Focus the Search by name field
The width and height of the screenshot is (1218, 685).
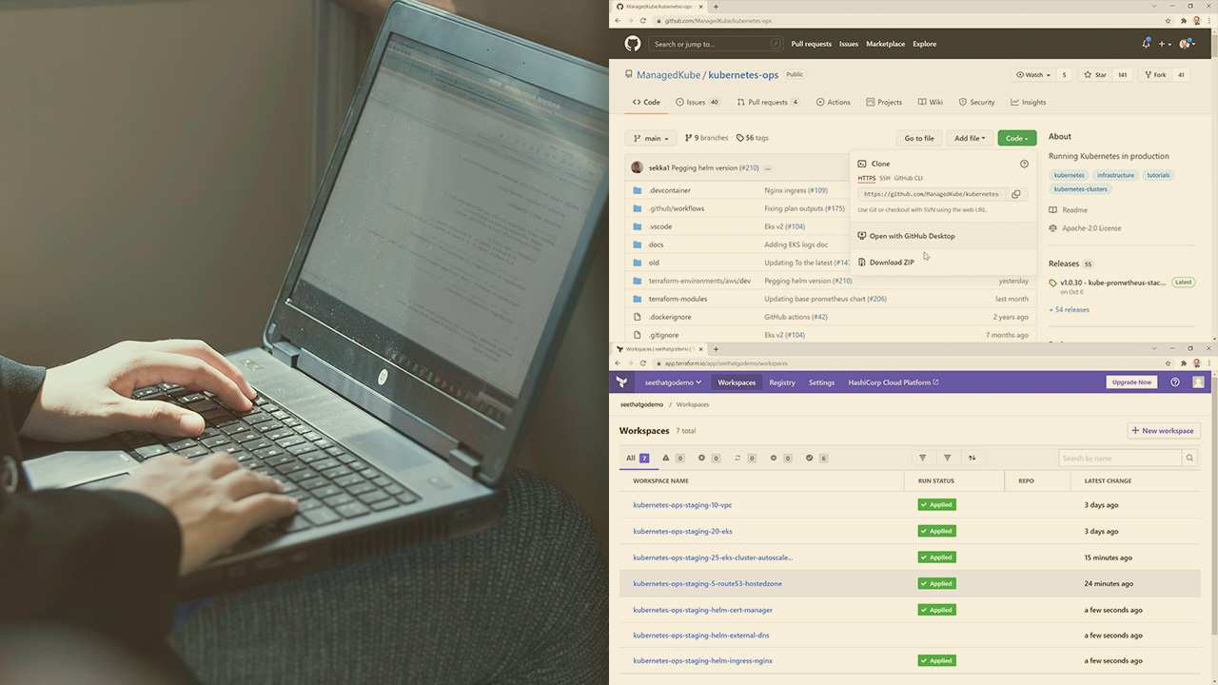pos(1119,459)
